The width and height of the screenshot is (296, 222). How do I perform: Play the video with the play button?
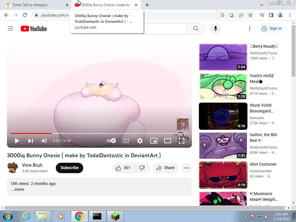tap(17, 141)
